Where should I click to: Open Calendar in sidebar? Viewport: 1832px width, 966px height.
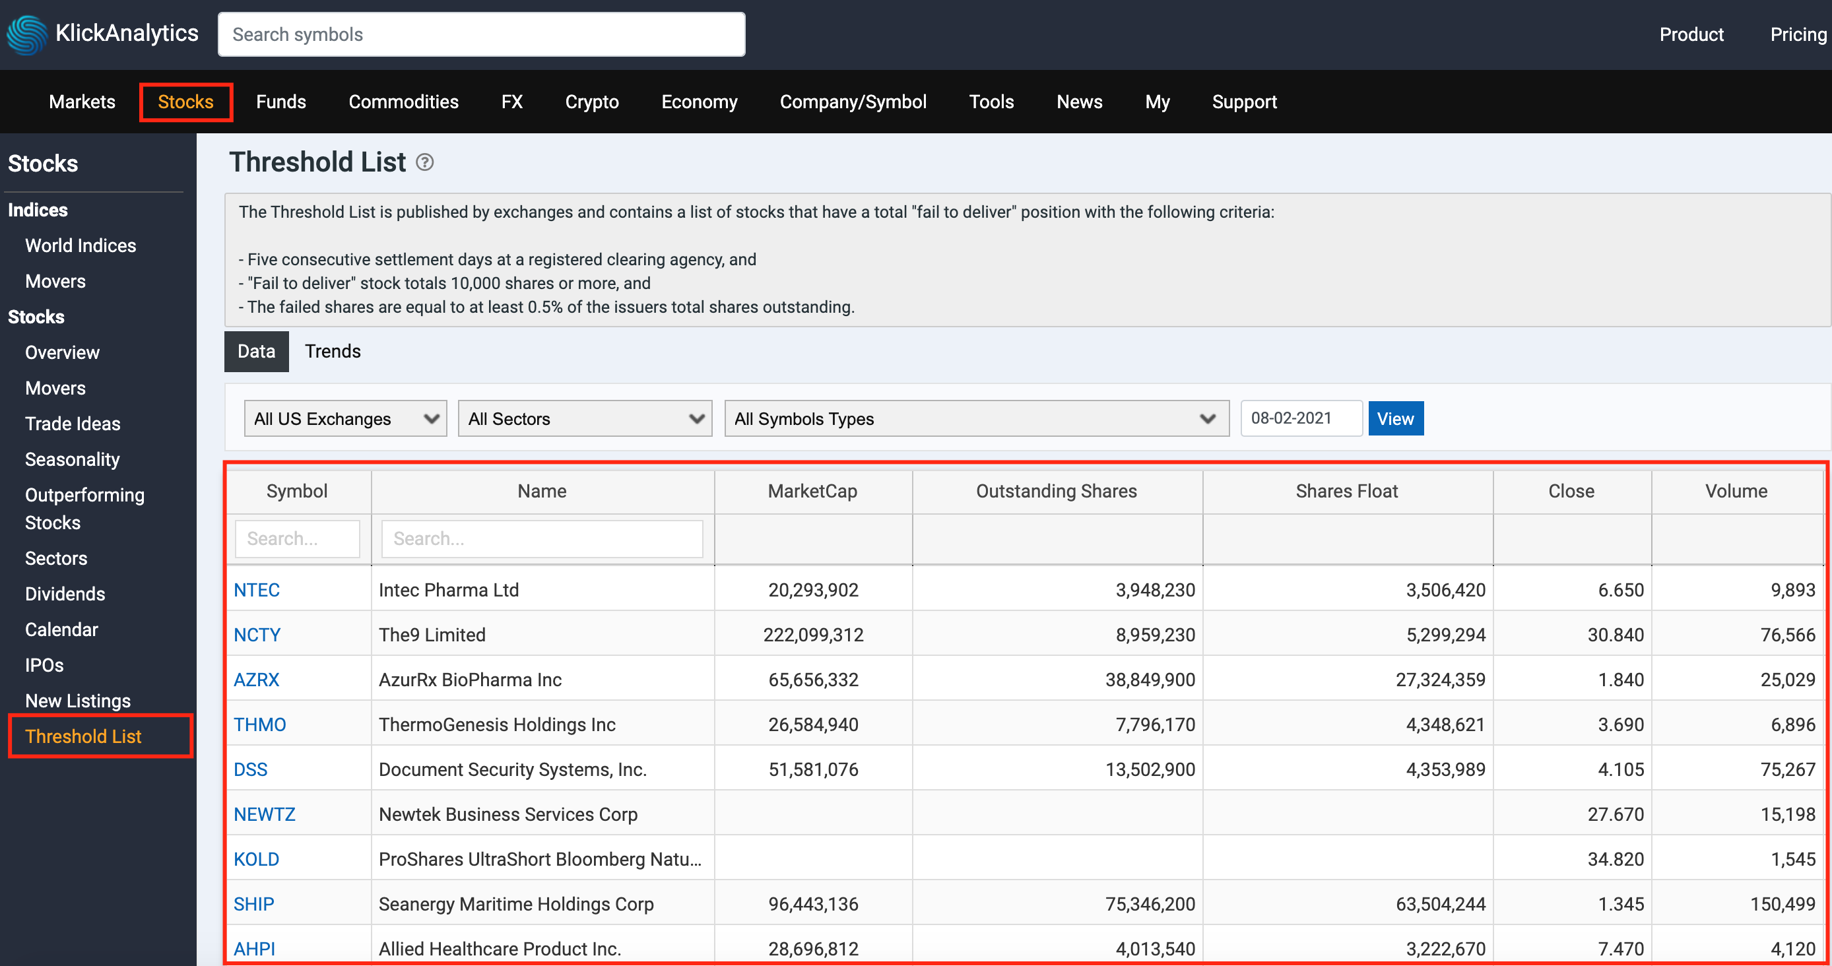pyautogui.click(x=61, y=629)
